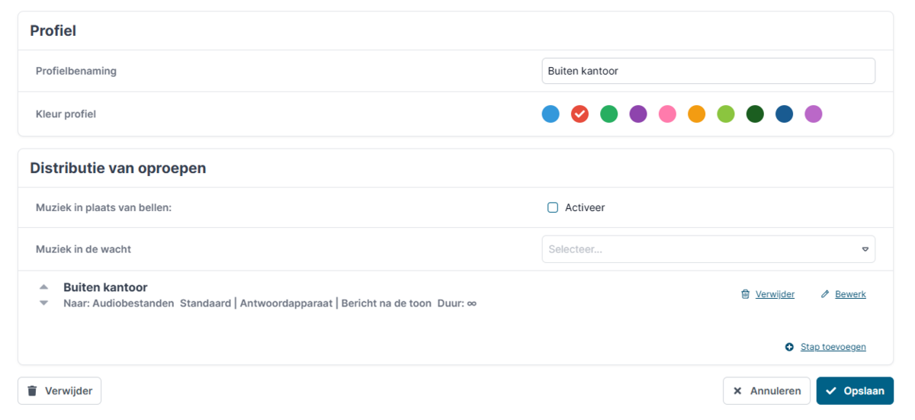Click the plus icon for Stap toevoegen
The image size is (915, 420).
tap(789, 347)
